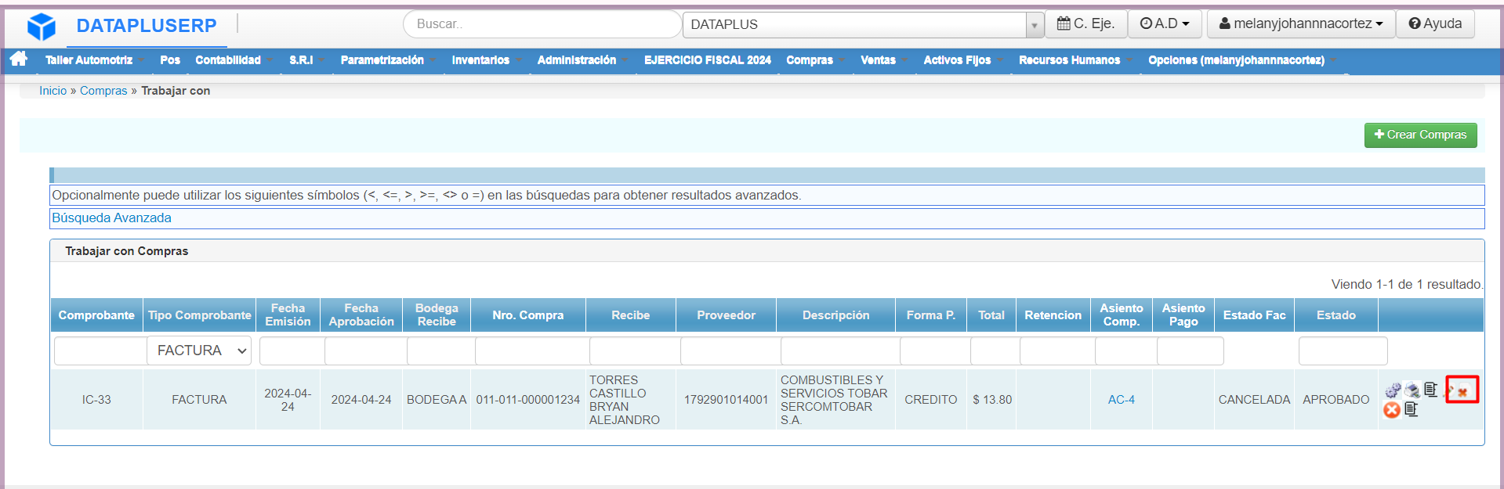Click the Fecha Emisión filter input
Screen dimensions: 1504x489
[292, 351]
